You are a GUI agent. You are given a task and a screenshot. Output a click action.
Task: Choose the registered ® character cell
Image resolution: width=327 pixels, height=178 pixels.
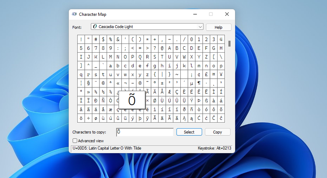(x=140, y=83)
